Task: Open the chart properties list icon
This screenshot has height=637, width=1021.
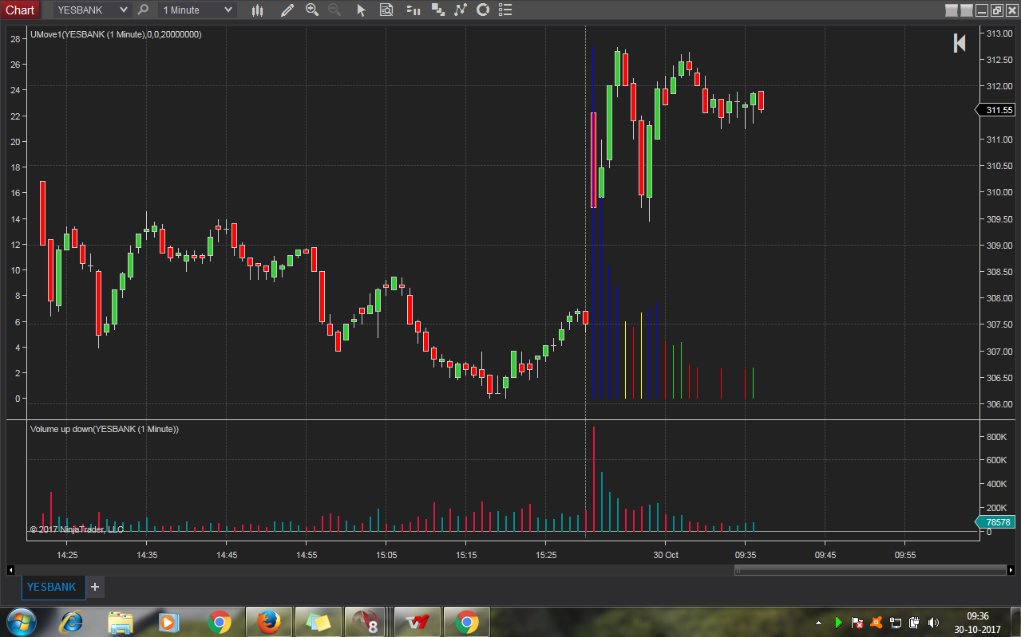Action: pos(504,10)
